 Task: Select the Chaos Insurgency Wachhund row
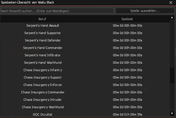tap(85, 107)
